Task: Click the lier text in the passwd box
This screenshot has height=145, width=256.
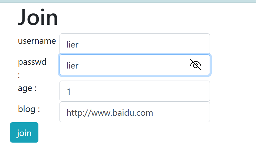Action: click(x=73, y=65)
